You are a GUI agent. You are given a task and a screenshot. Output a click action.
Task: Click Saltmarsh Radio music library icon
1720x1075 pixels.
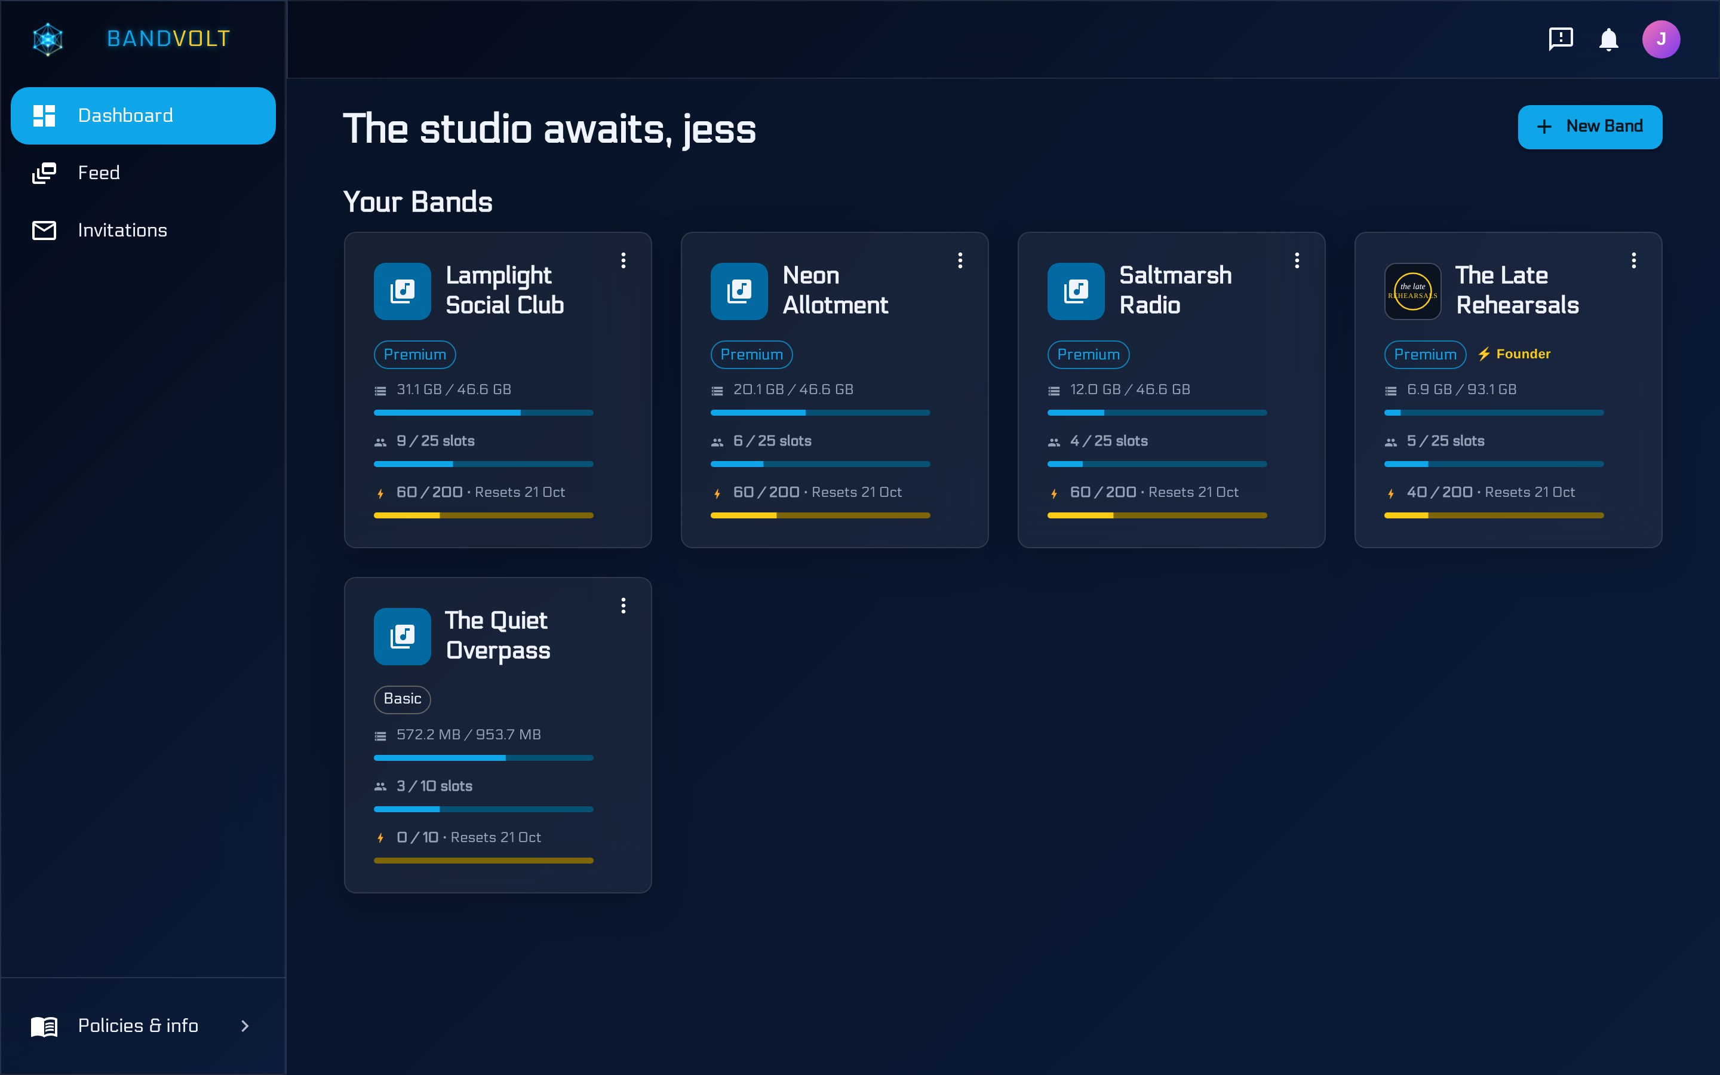tap(1076, 291)
